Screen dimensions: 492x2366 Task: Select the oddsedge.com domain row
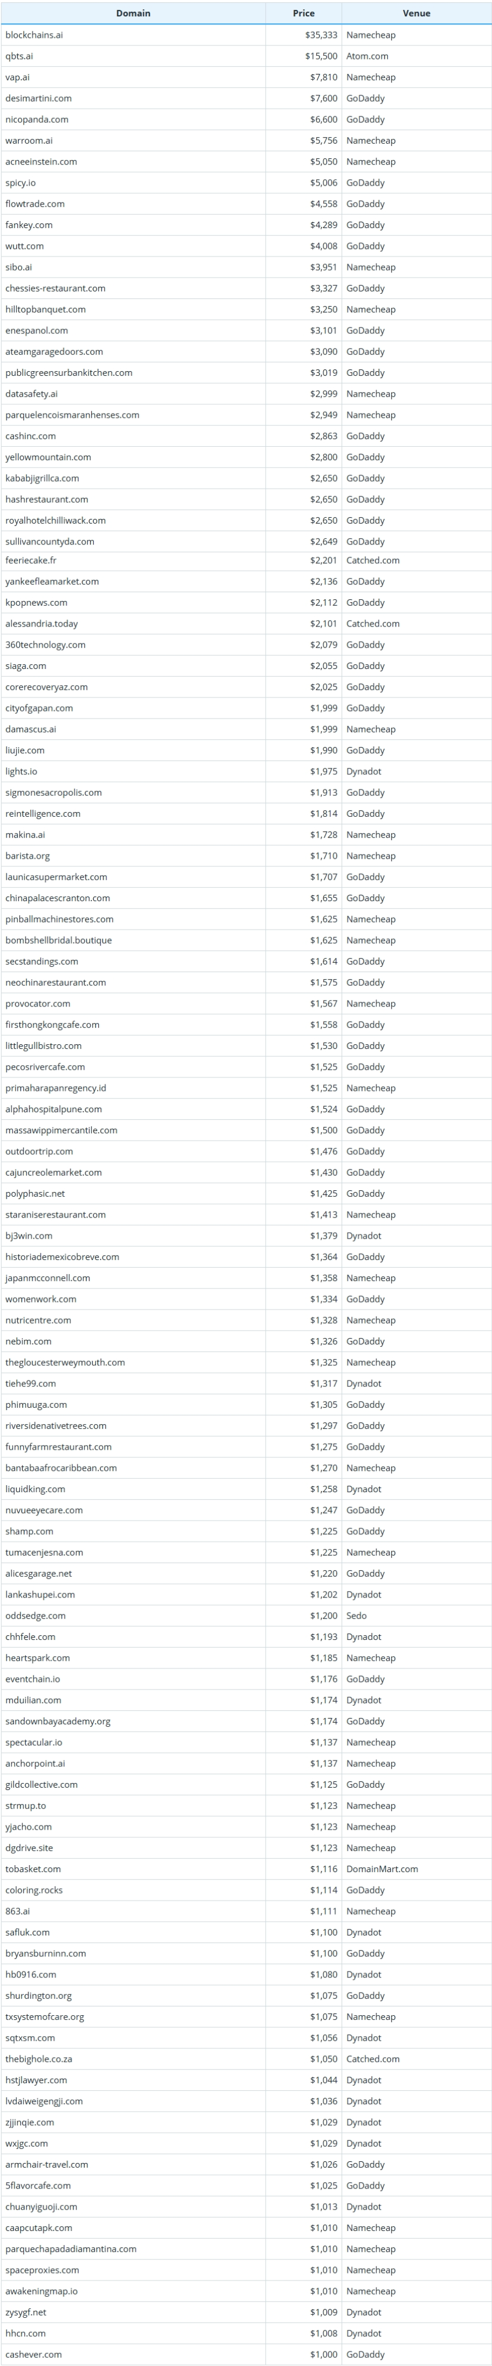click(246, 1616)
